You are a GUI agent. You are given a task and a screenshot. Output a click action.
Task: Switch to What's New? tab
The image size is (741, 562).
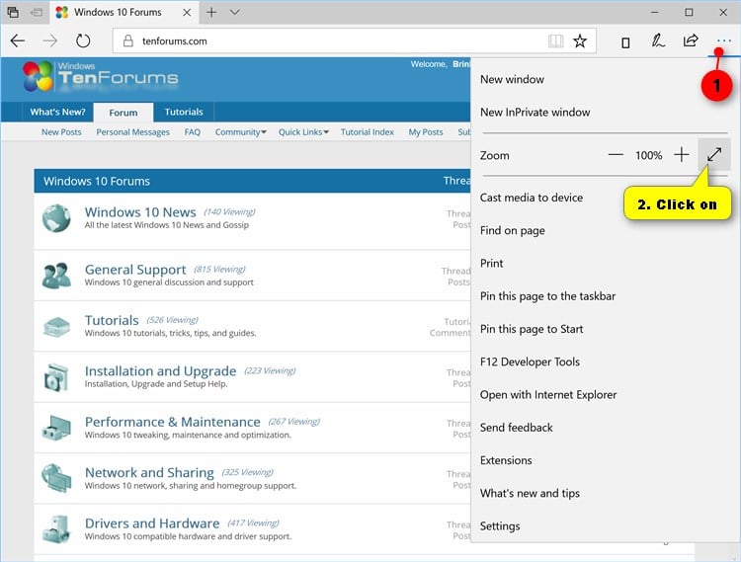pos(57,112)
